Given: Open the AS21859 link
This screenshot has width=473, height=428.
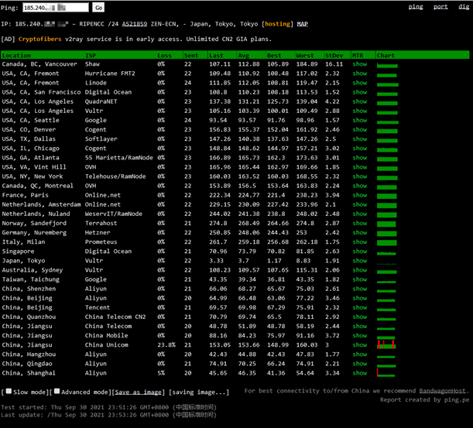Looking at the screenshot, I should tap(135, 24).
